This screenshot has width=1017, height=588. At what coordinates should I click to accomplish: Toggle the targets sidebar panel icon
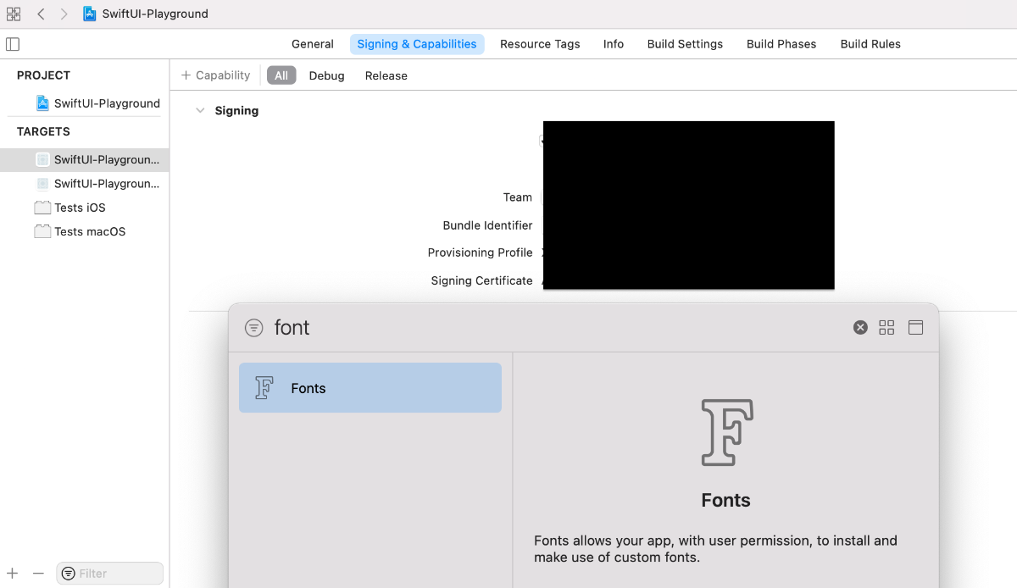pos(13,44)
